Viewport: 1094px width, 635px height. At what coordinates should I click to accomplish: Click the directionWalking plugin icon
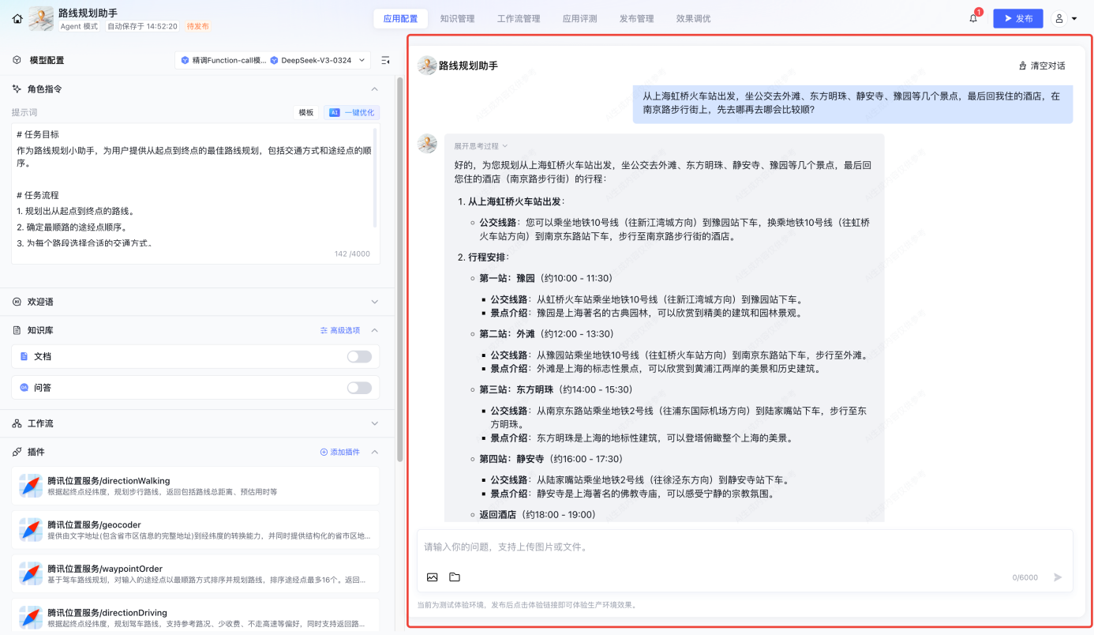point(31,486)
